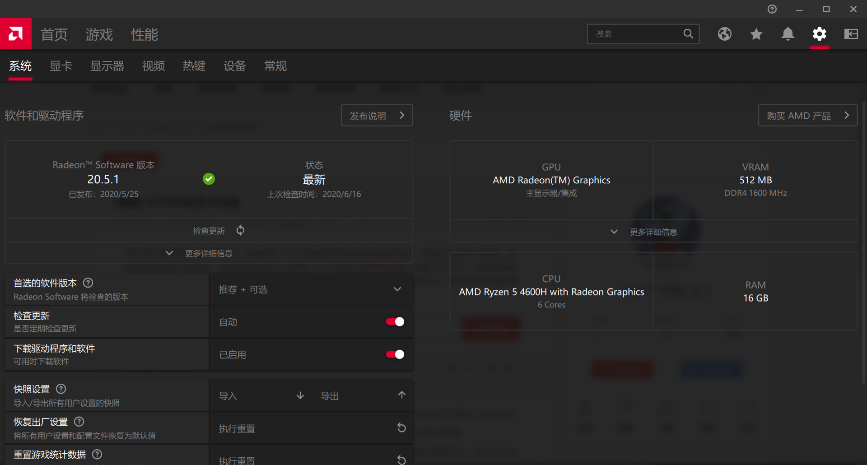
Task: Open the 游戏 top menu
Action: pyautogui.click(x=99, y=34)
